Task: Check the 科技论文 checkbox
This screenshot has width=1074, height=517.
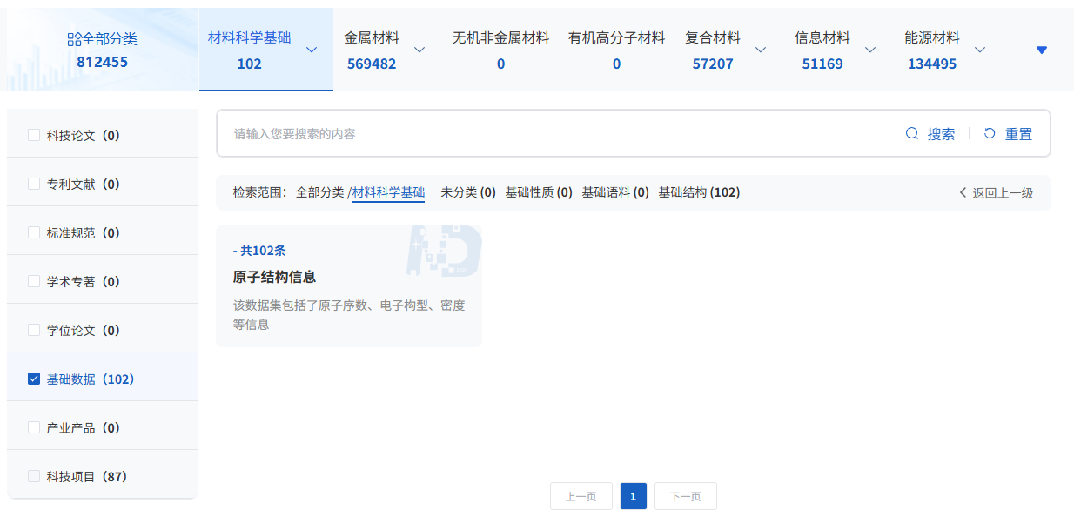Action: 34,135
